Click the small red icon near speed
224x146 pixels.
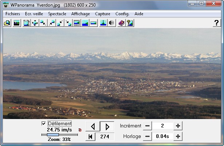pos(80,130)
